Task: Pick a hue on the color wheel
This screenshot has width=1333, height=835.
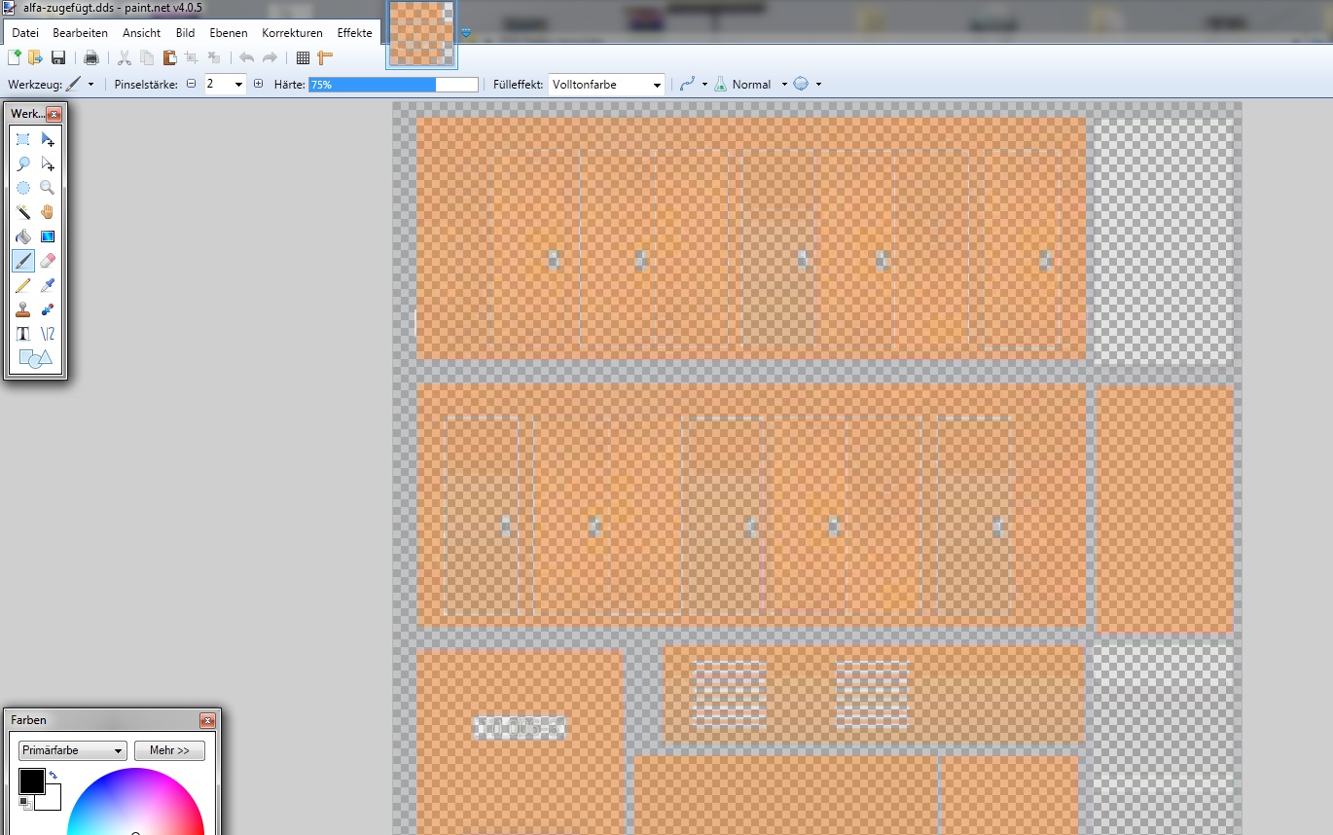Action: pyautogui.click(x=135, y=803)
